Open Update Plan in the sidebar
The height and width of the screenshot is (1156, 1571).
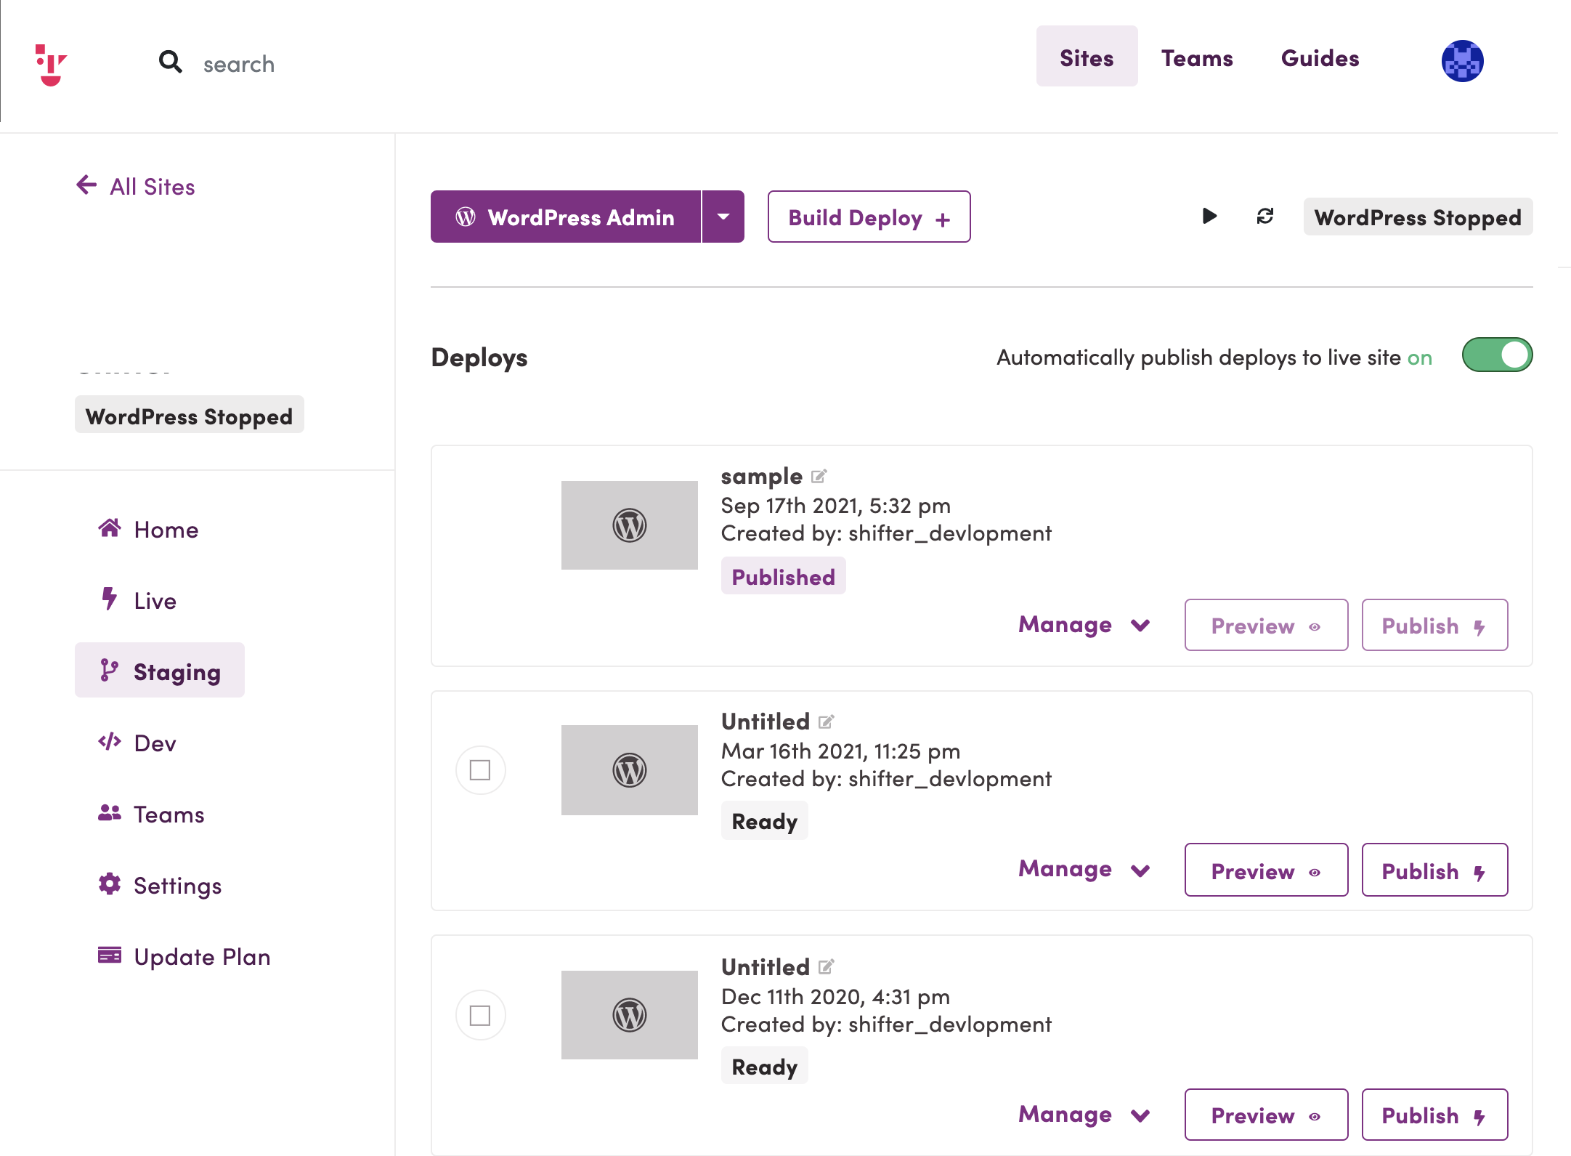184,956
